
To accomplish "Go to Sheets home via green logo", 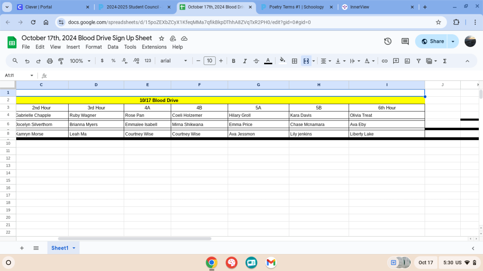I will 12,43.
